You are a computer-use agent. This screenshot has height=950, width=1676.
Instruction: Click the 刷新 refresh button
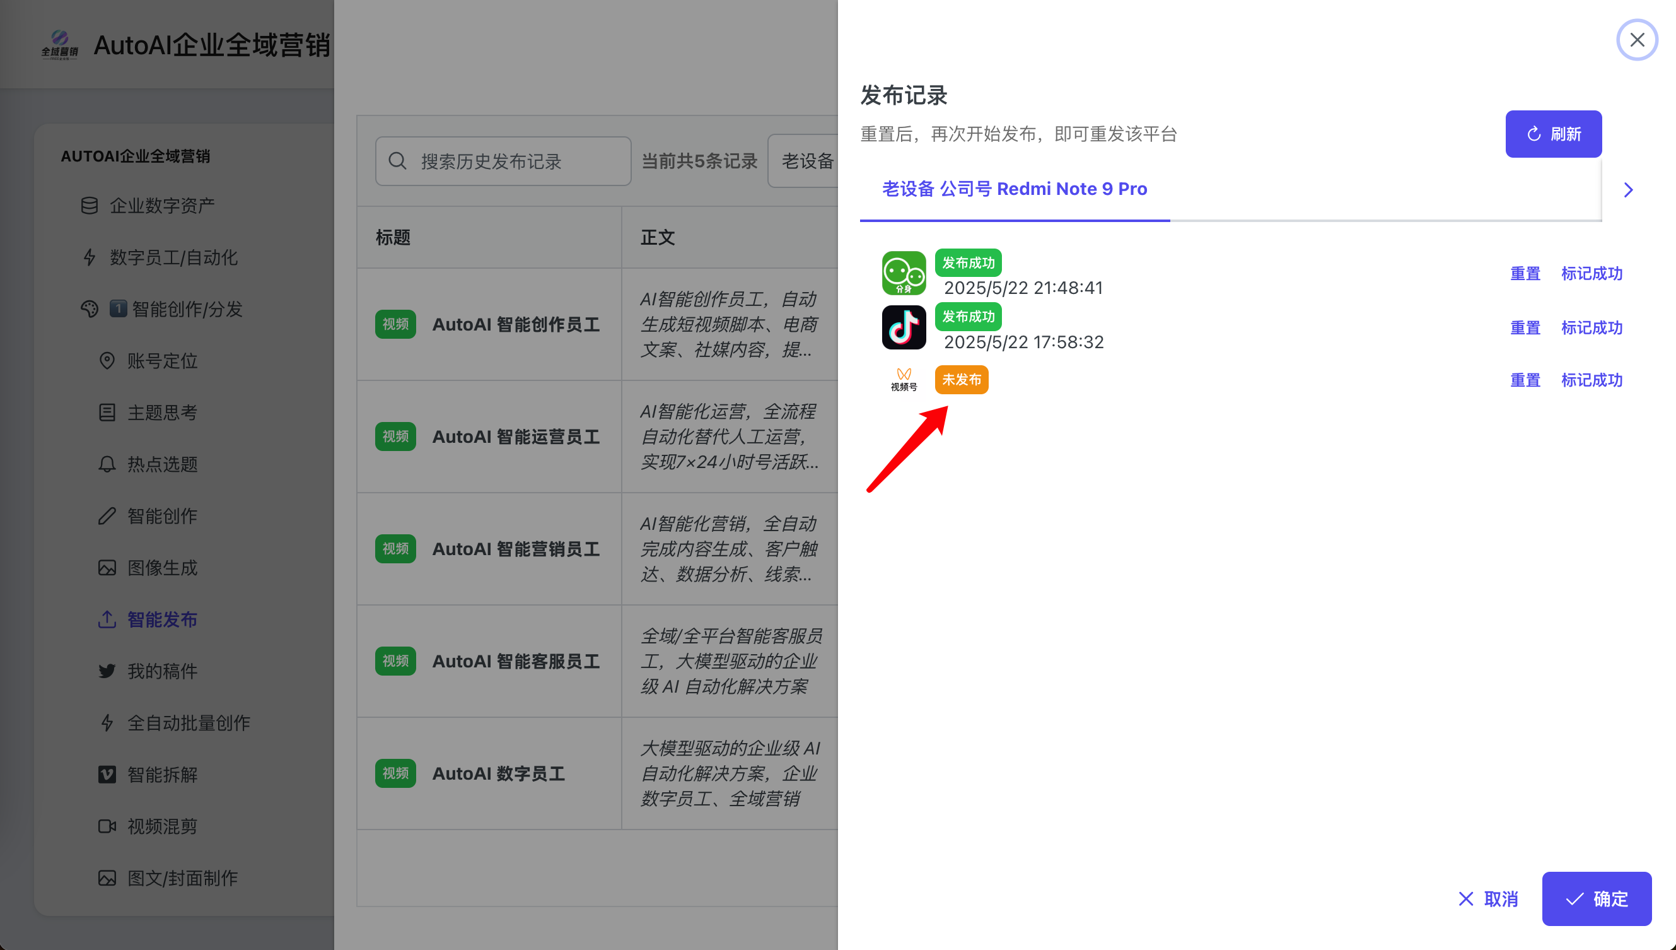pyautogui.click(x=1553, y=134)
